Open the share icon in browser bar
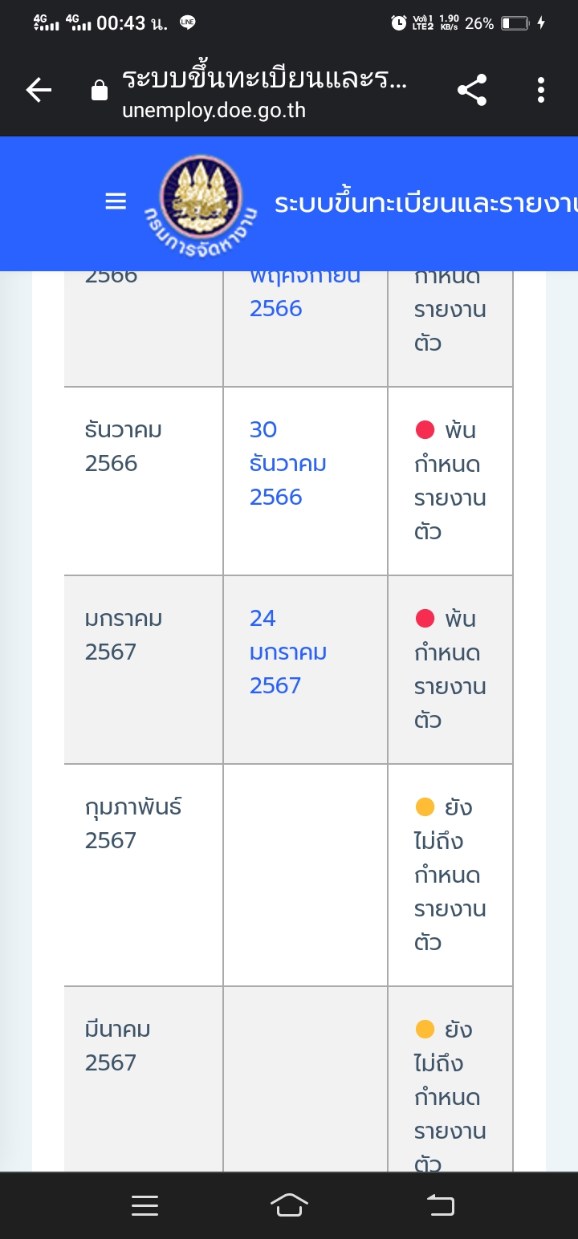578x1239 pixels. (x=472, y=90)
